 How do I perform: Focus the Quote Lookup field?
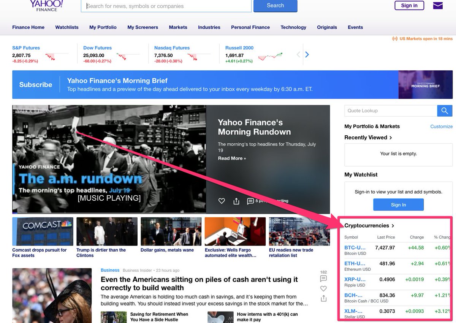point(391,111)
